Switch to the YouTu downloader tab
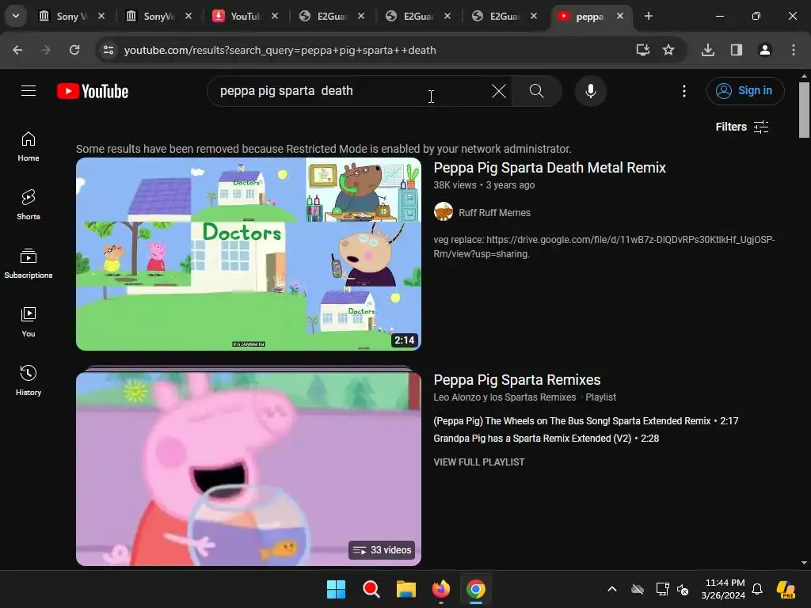The image size is (811, 608). [245, 16]
